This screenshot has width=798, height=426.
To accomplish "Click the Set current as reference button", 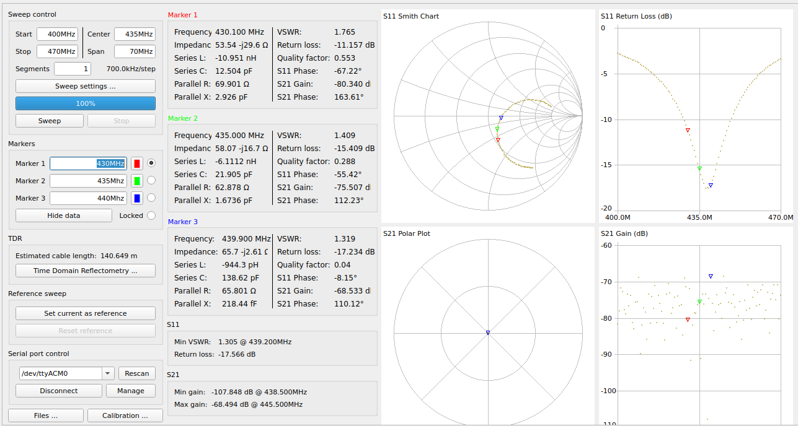I will (x=86, y=313).
